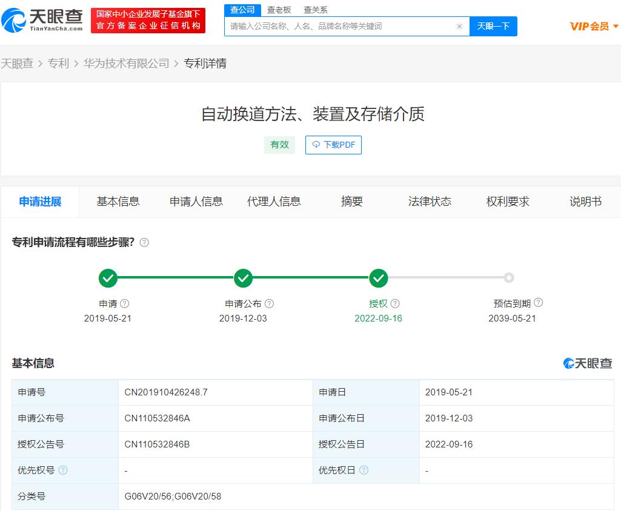Click the green checkmark on 授权 milestone

(379, 279)
